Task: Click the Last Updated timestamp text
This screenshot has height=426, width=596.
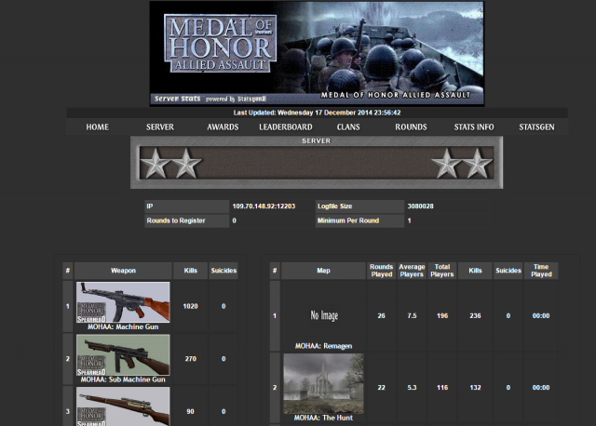Action: pyautogui.click(x=317, y=113)
